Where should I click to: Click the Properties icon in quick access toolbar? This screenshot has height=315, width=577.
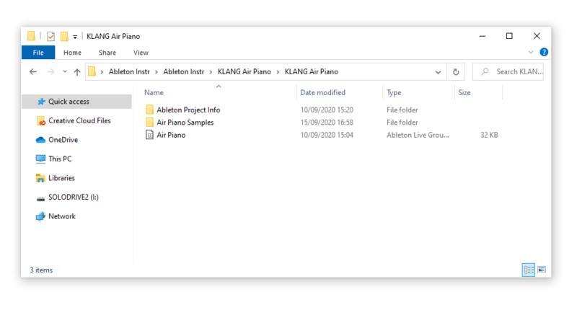50,36
